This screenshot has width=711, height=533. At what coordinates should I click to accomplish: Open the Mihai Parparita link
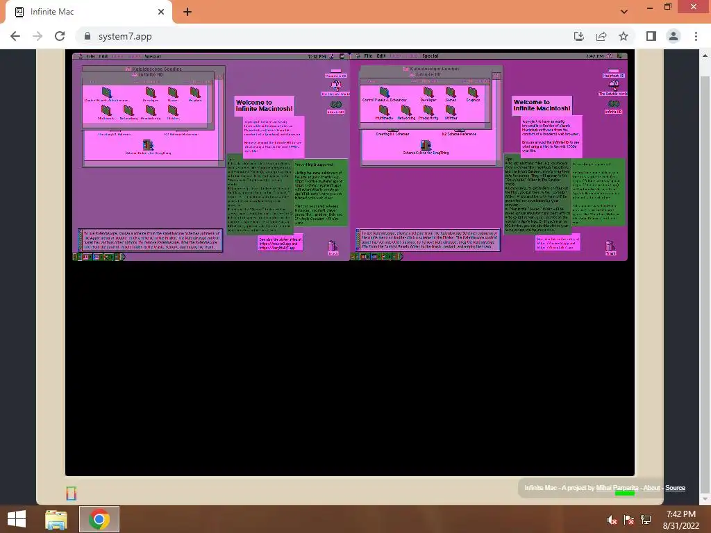pyautogui.click(x=617, y=488)
